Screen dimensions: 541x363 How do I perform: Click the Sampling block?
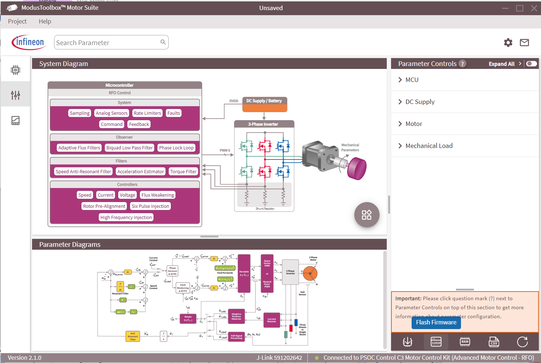pyautogui.click(x=80, y=113)
